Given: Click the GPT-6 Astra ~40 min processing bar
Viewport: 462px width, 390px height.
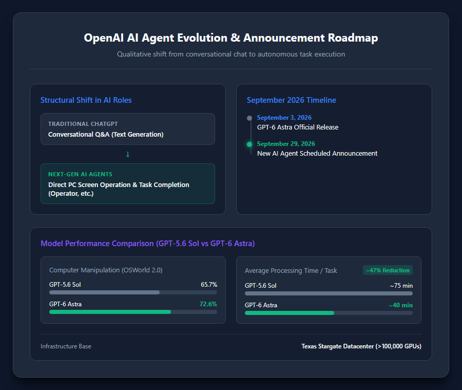Looking at the screenshot, I should click(329, 313).
